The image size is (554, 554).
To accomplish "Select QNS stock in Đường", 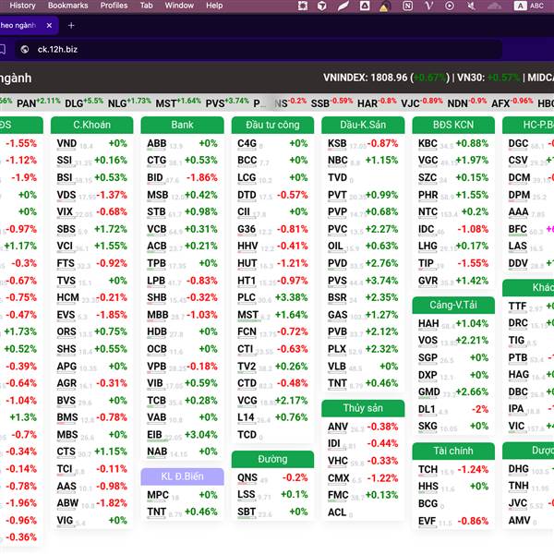I will [272, 477].
